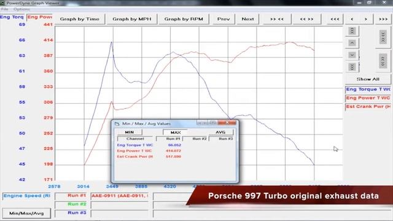Shift graph left with single < arrow
Screen dimensions: 393x221
coord(352,19)
